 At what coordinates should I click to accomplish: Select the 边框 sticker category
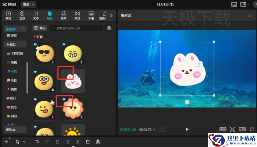12,35
